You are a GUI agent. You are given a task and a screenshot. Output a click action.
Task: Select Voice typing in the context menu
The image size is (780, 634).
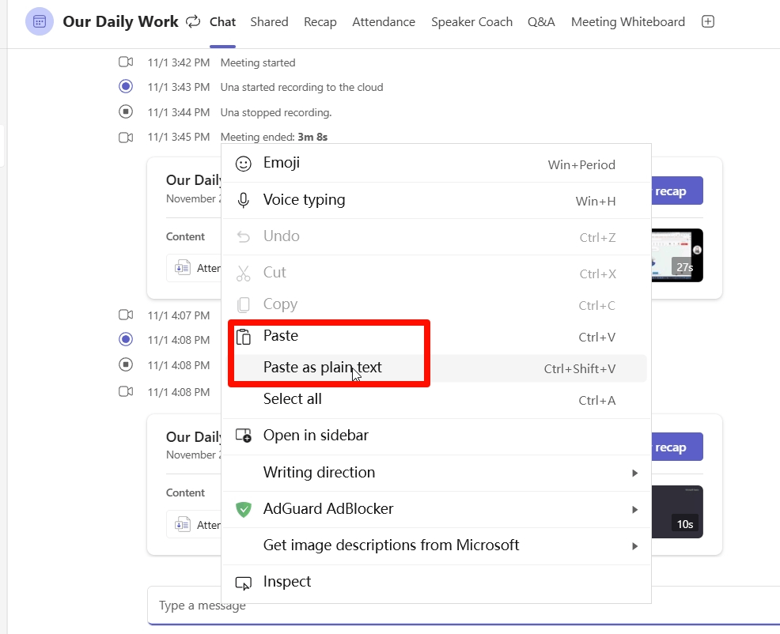pos(436,200)
